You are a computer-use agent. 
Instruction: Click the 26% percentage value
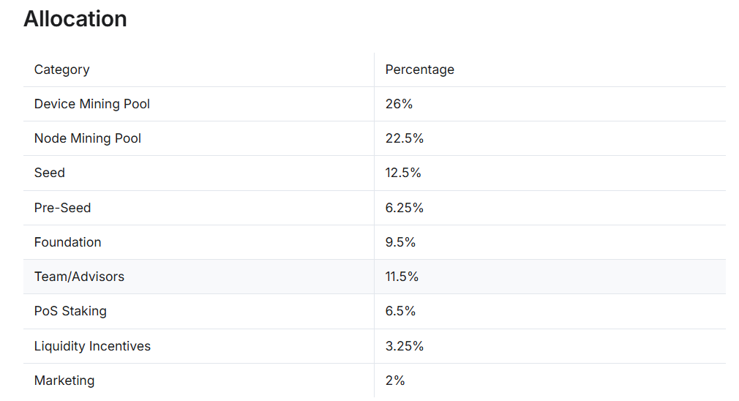click(x=399, y=104)
